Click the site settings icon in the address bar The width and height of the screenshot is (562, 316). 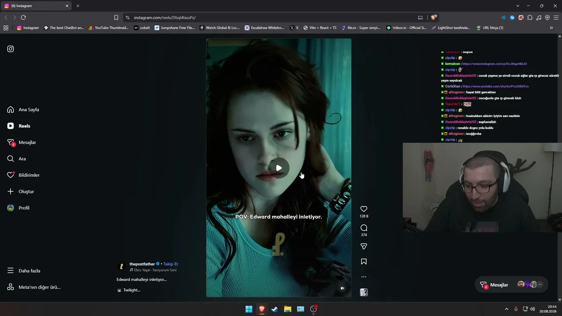(x=127, y=18)
